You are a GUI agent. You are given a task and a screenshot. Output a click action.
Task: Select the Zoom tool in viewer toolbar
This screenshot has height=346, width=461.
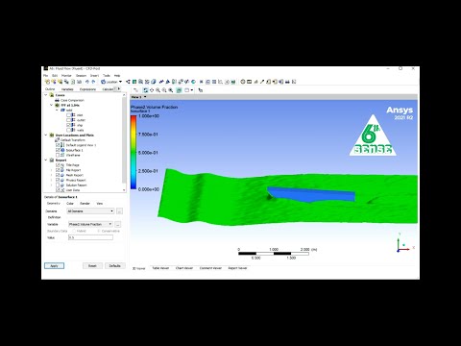click(x=158, y=90)
